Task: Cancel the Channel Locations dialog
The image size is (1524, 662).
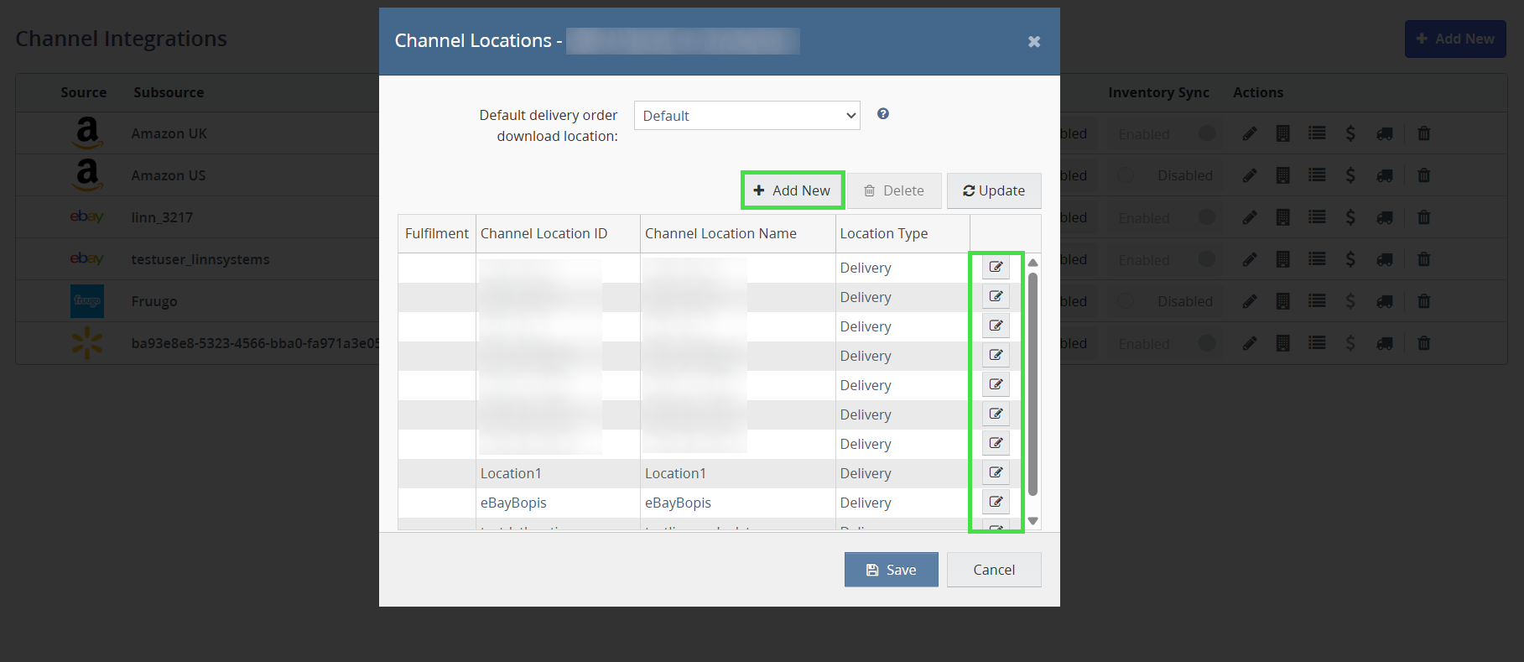Action: click(994, 570)
